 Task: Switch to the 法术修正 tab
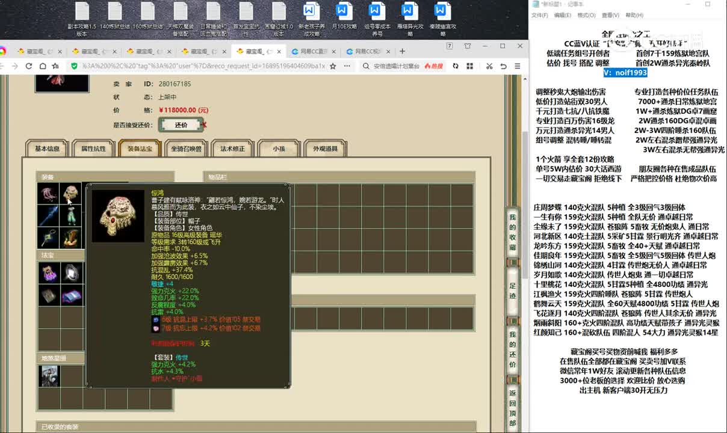pyautogui.click(x=232, y=149)
